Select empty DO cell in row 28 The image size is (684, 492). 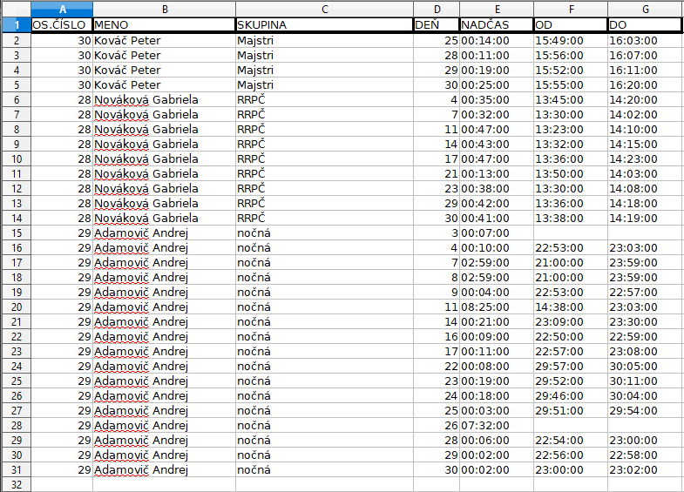pos(646,426)
